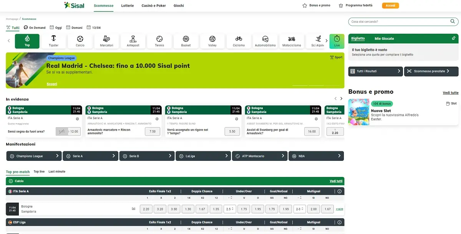This screenshot has height=234, width=461.
Task: Switch to Mie Giocate tab
Action: 384,39
